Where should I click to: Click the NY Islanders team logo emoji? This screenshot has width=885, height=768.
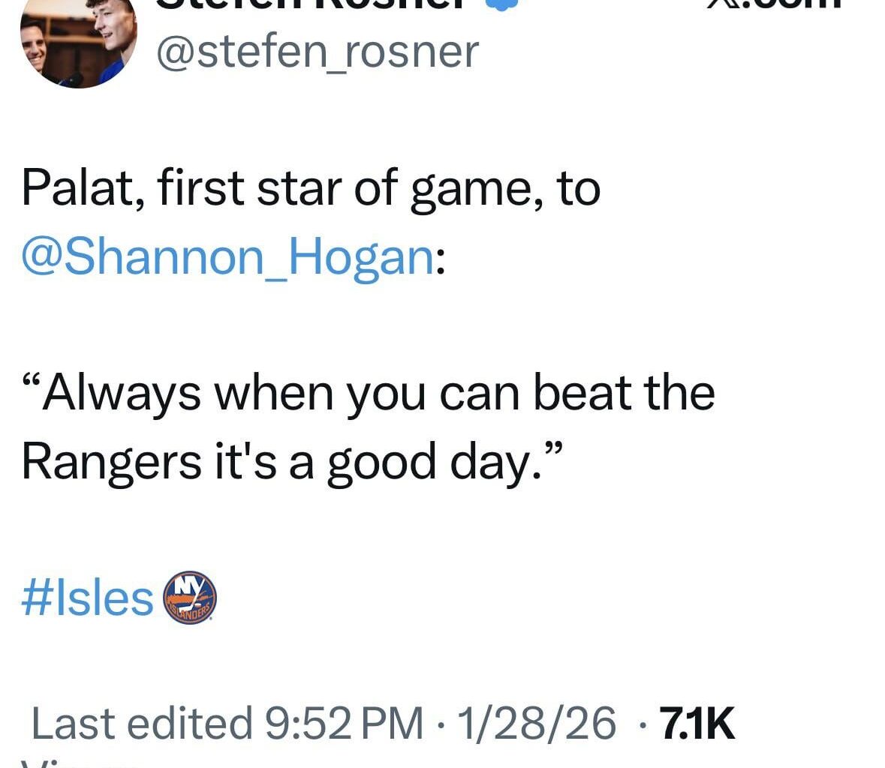point(190,598)
